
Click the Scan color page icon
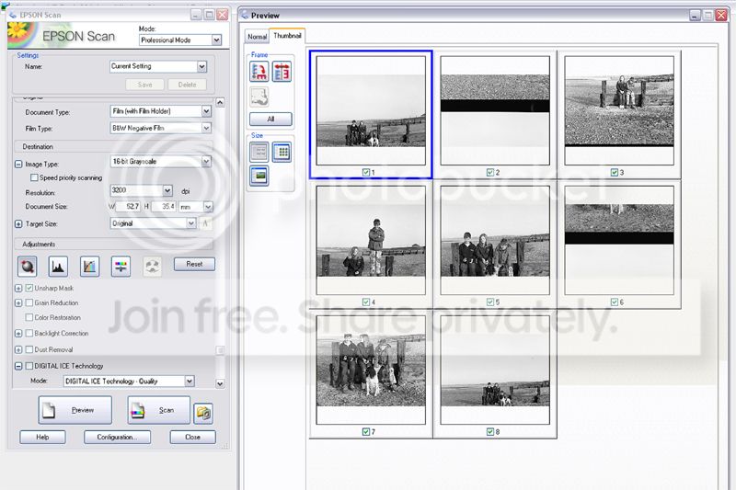tap(137, 410)
